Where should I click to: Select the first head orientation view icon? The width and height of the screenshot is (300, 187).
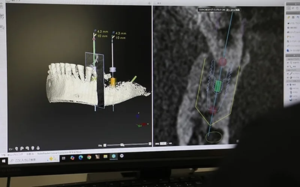(16, 148)
